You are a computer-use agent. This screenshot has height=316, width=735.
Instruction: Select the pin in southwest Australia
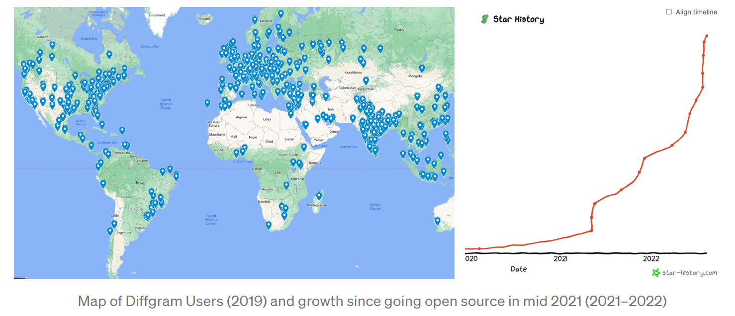coord(437,221)
